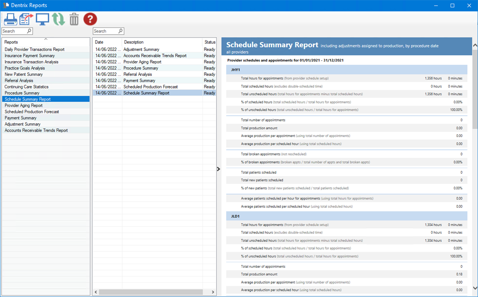Open the generated Scheduled Production Forecast row
Screen dimensions: 478x297
150,87
